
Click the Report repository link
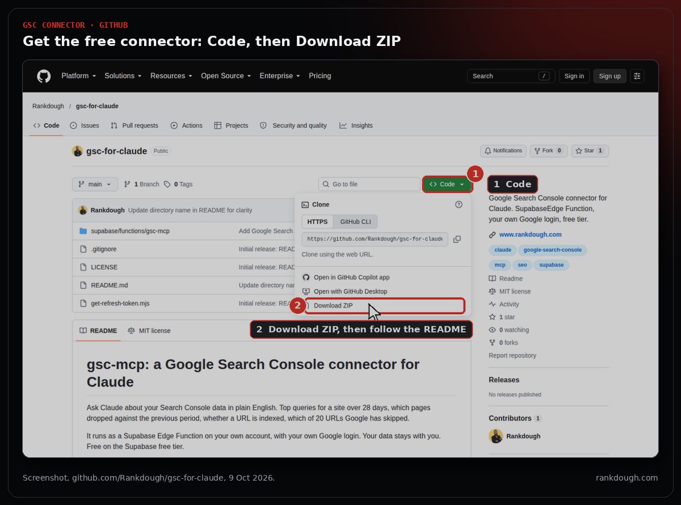[512, 356]
